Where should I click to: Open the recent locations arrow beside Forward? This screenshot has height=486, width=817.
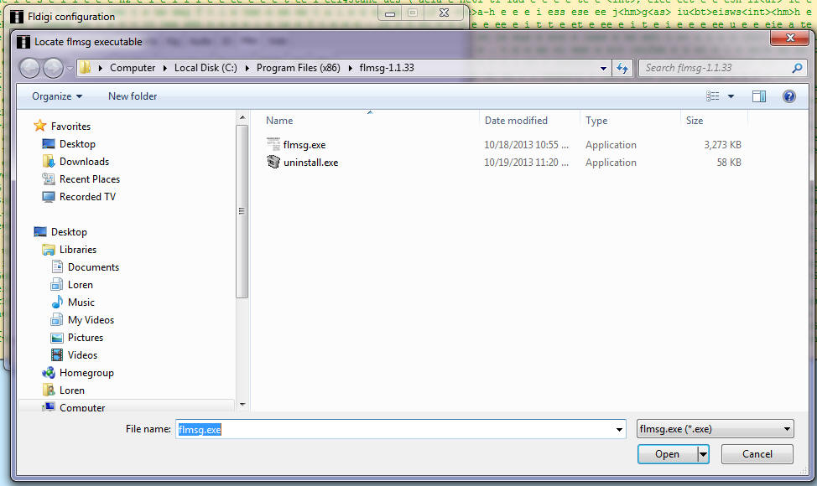tap(70, 69)
